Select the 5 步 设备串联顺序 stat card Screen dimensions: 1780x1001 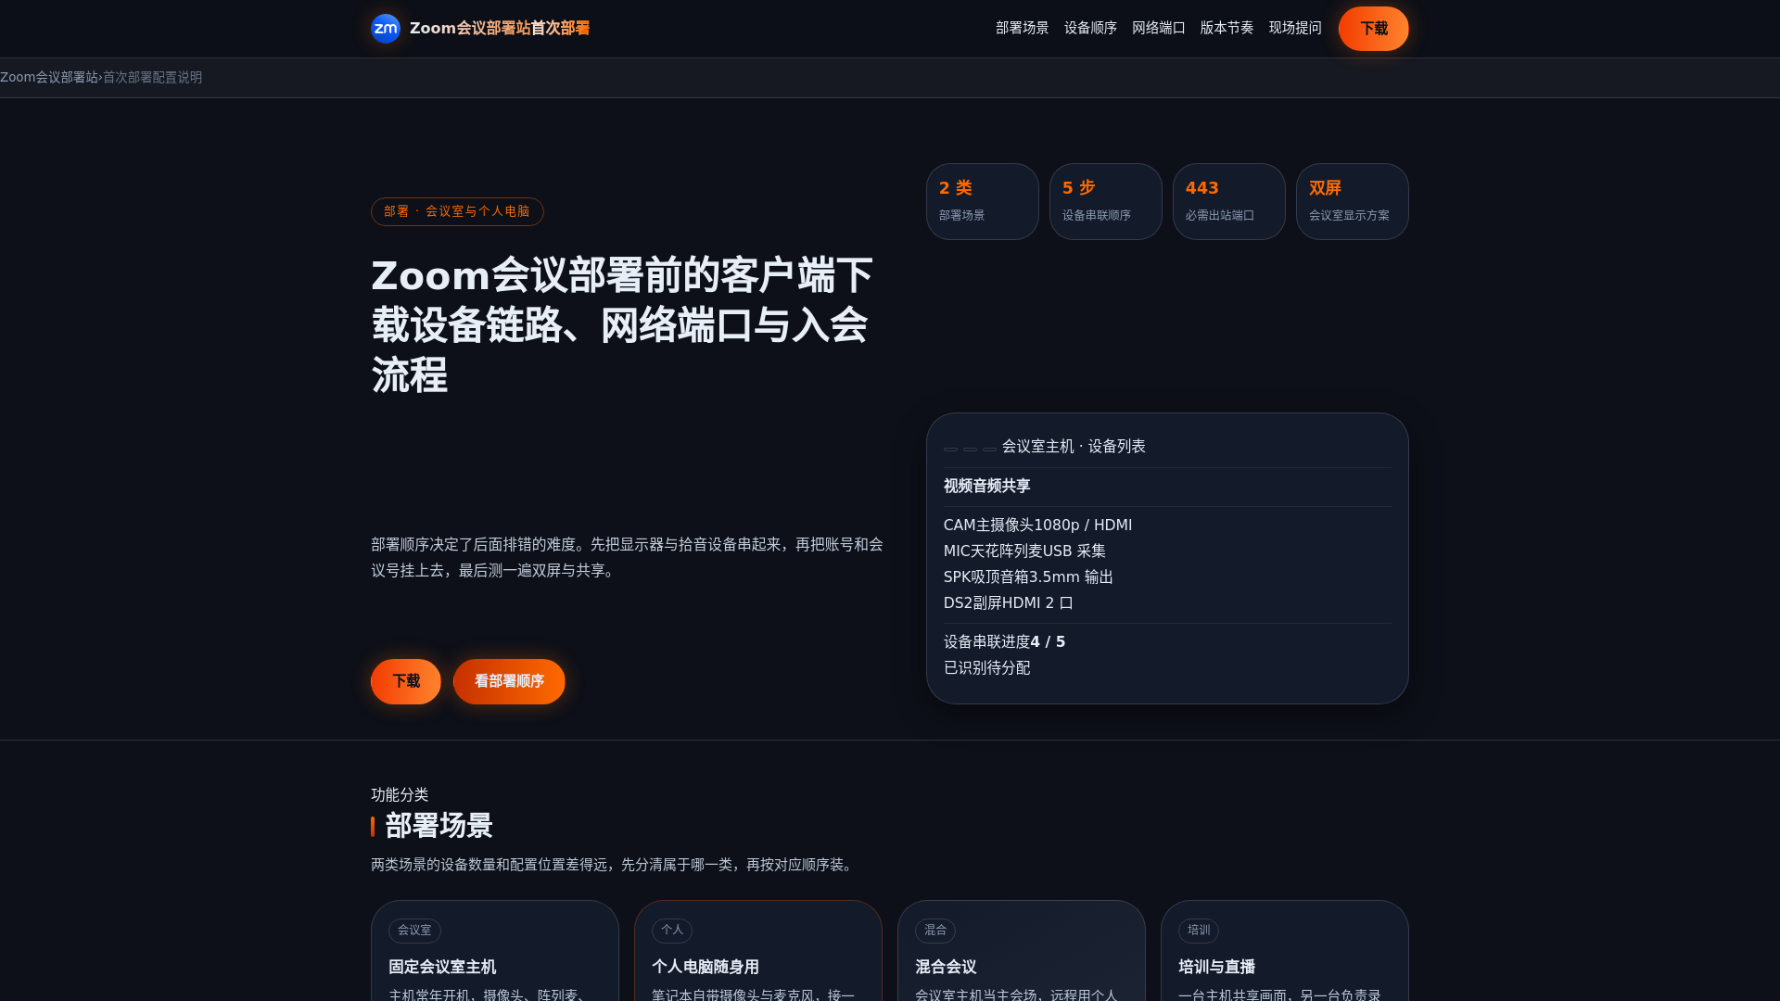tap(1105, 201)
